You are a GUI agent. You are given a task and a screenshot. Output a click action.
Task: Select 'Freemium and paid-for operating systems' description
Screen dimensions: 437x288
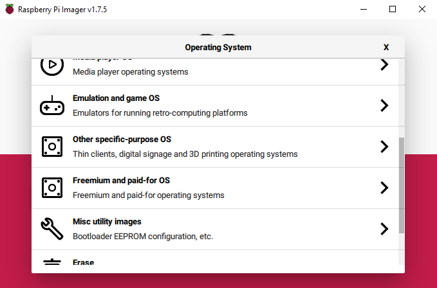click(x=148, y=195)
